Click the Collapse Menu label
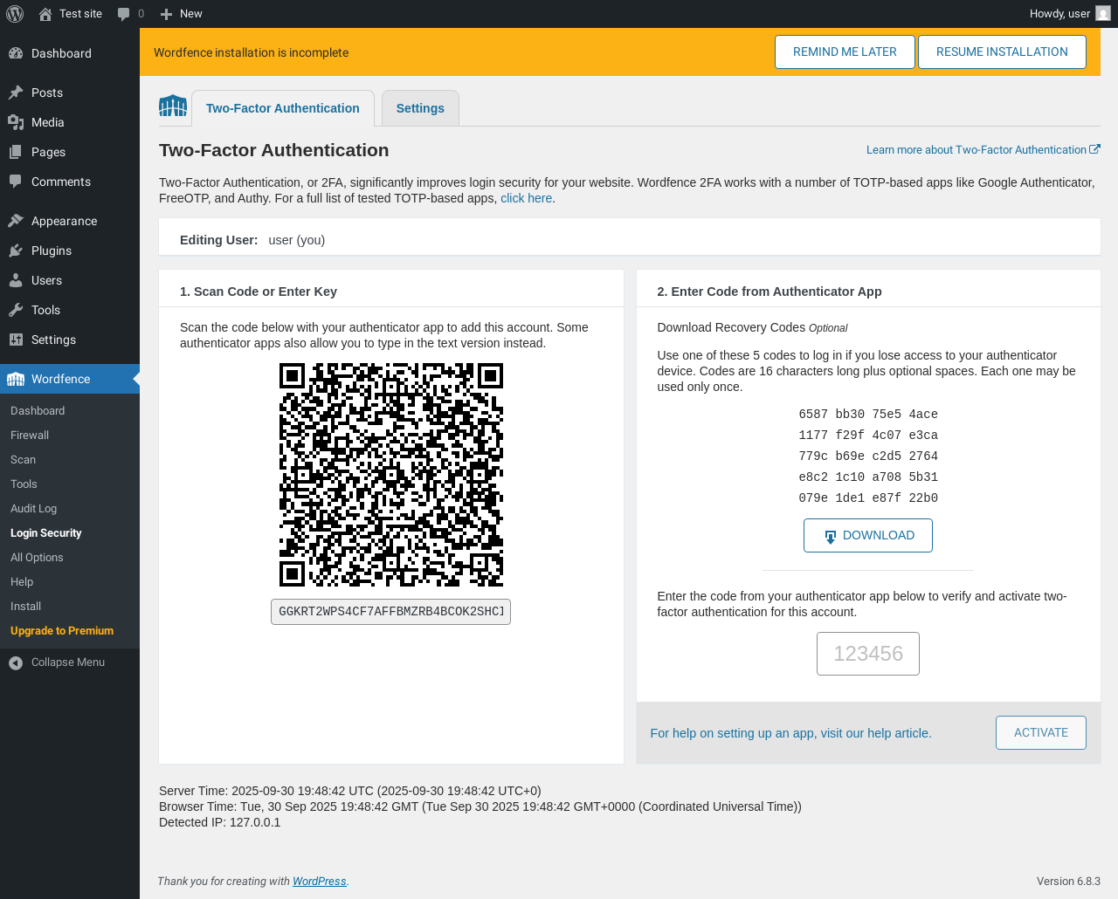 (x=68, y=662)
